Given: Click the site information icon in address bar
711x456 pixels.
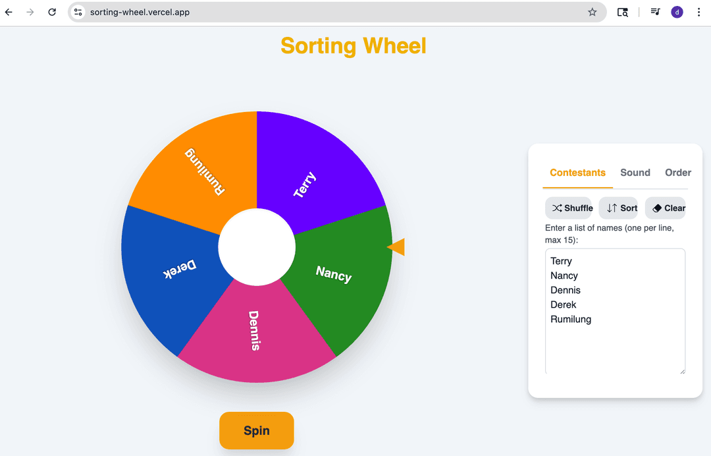Looking at the screenshot, I should point(78,12).
